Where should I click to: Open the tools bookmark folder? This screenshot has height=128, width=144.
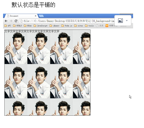click(x=89, y=26)
